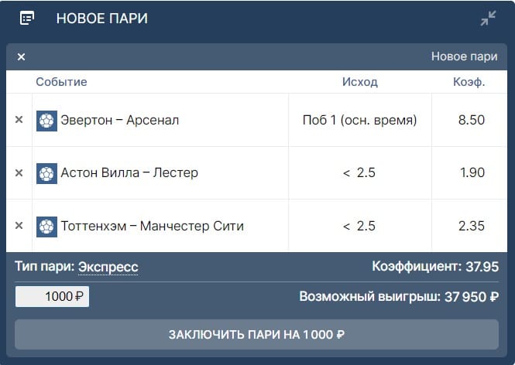
Task: Open the Тоттенхэм – Манчестер Сити event
Action: [152, 226]
